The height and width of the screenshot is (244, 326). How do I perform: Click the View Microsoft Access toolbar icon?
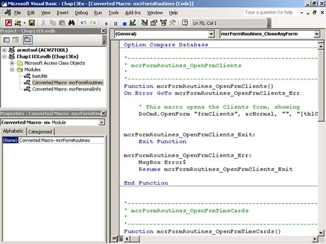8,23
